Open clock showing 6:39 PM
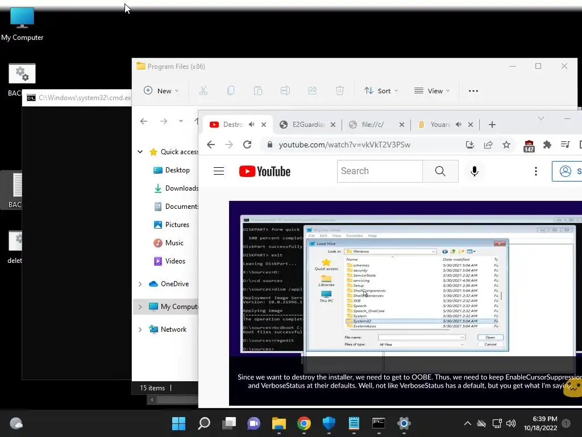 click(541, 423)
